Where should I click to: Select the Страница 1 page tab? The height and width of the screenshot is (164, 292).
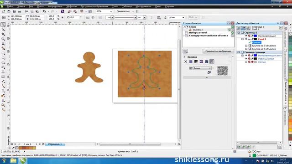click(x=55, y=144)
